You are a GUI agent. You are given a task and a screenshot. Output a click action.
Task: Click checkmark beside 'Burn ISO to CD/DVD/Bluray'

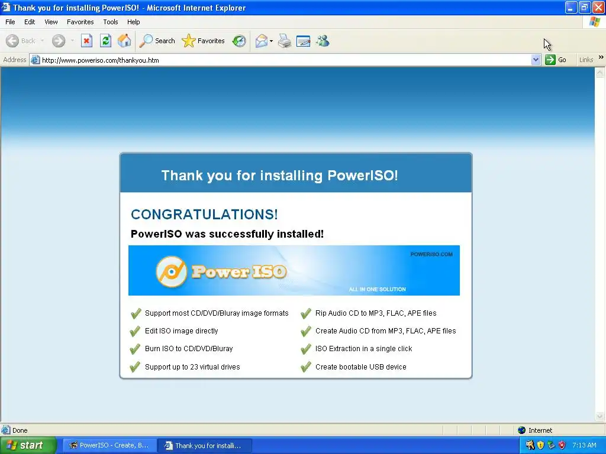click(x=135, y=349)
